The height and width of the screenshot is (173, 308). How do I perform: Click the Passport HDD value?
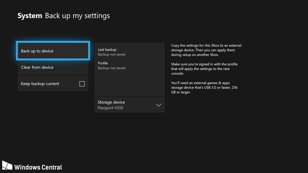point(110,108)
